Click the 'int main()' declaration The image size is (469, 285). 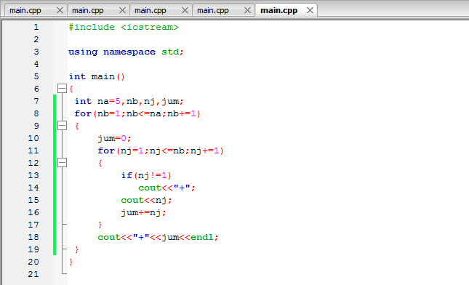(x=97, y=76)
